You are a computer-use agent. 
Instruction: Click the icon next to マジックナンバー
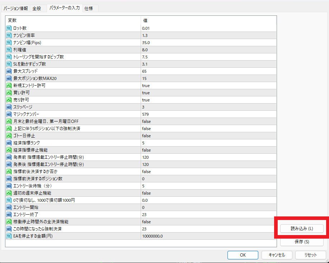point(9,114)
